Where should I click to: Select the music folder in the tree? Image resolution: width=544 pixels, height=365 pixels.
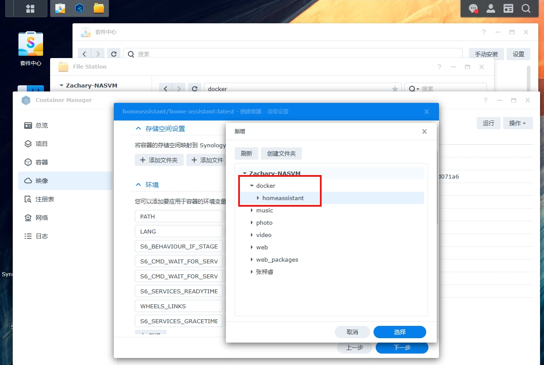point(265,210)
